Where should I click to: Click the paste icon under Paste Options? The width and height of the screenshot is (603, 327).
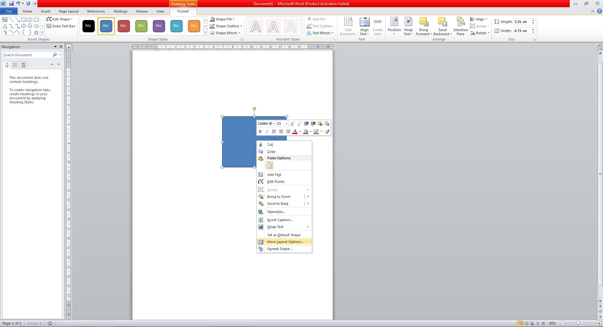point(269,166)
